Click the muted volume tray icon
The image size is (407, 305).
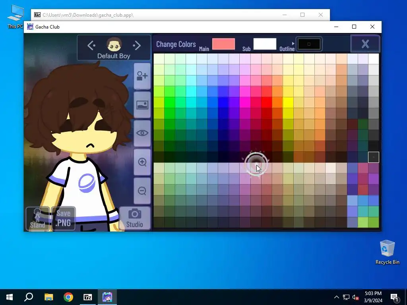(355, 297)
